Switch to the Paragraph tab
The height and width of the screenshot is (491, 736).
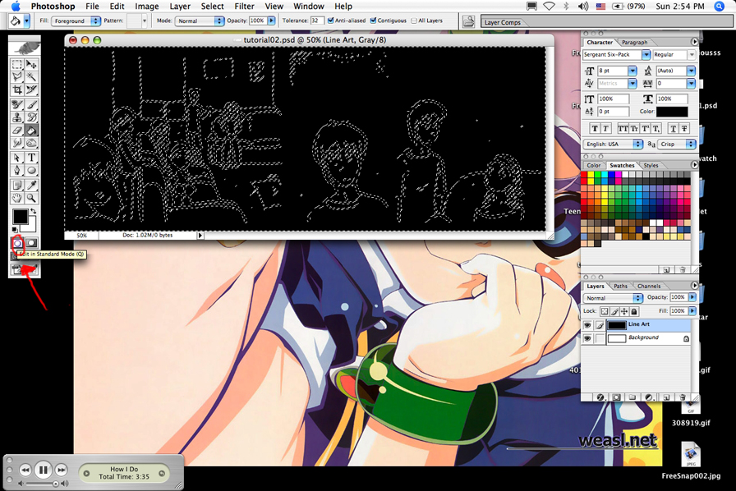pyautogui.click(x=634, y=42)
